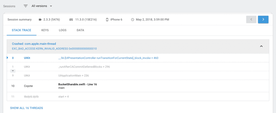
Task: Select frame 9 UIApplicationMain + 236
Action: tap(138, 76)
